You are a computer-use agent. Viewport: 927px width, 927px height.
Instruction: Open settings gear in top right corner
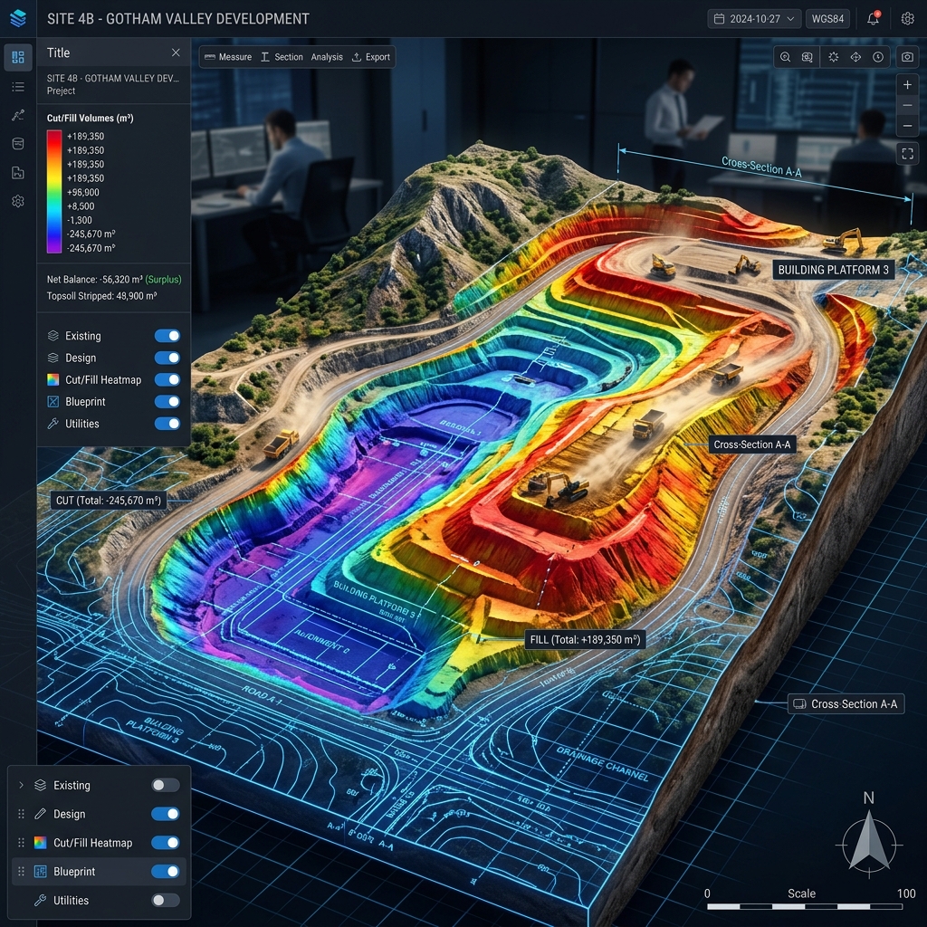tap(907, 19)
